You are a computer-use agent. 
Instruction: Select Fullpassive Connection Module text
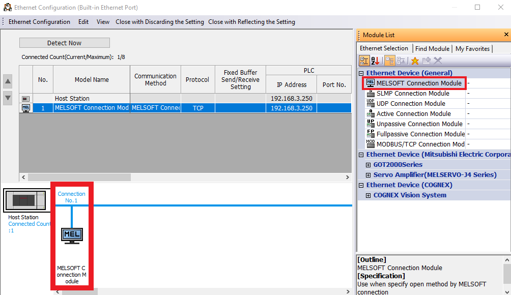[420, 134]
